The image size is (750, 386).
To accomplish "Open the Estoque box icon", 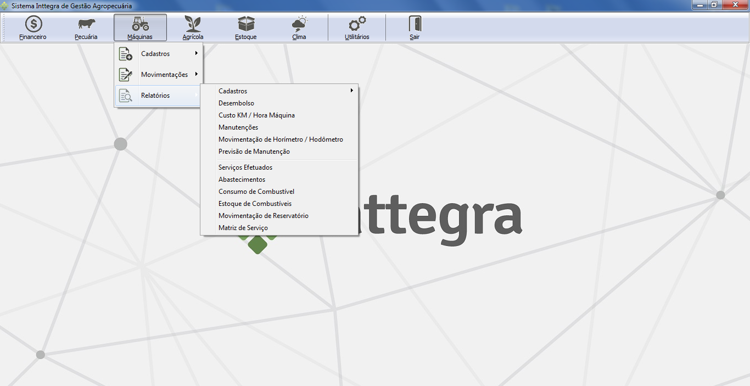I will click(246, 24).
